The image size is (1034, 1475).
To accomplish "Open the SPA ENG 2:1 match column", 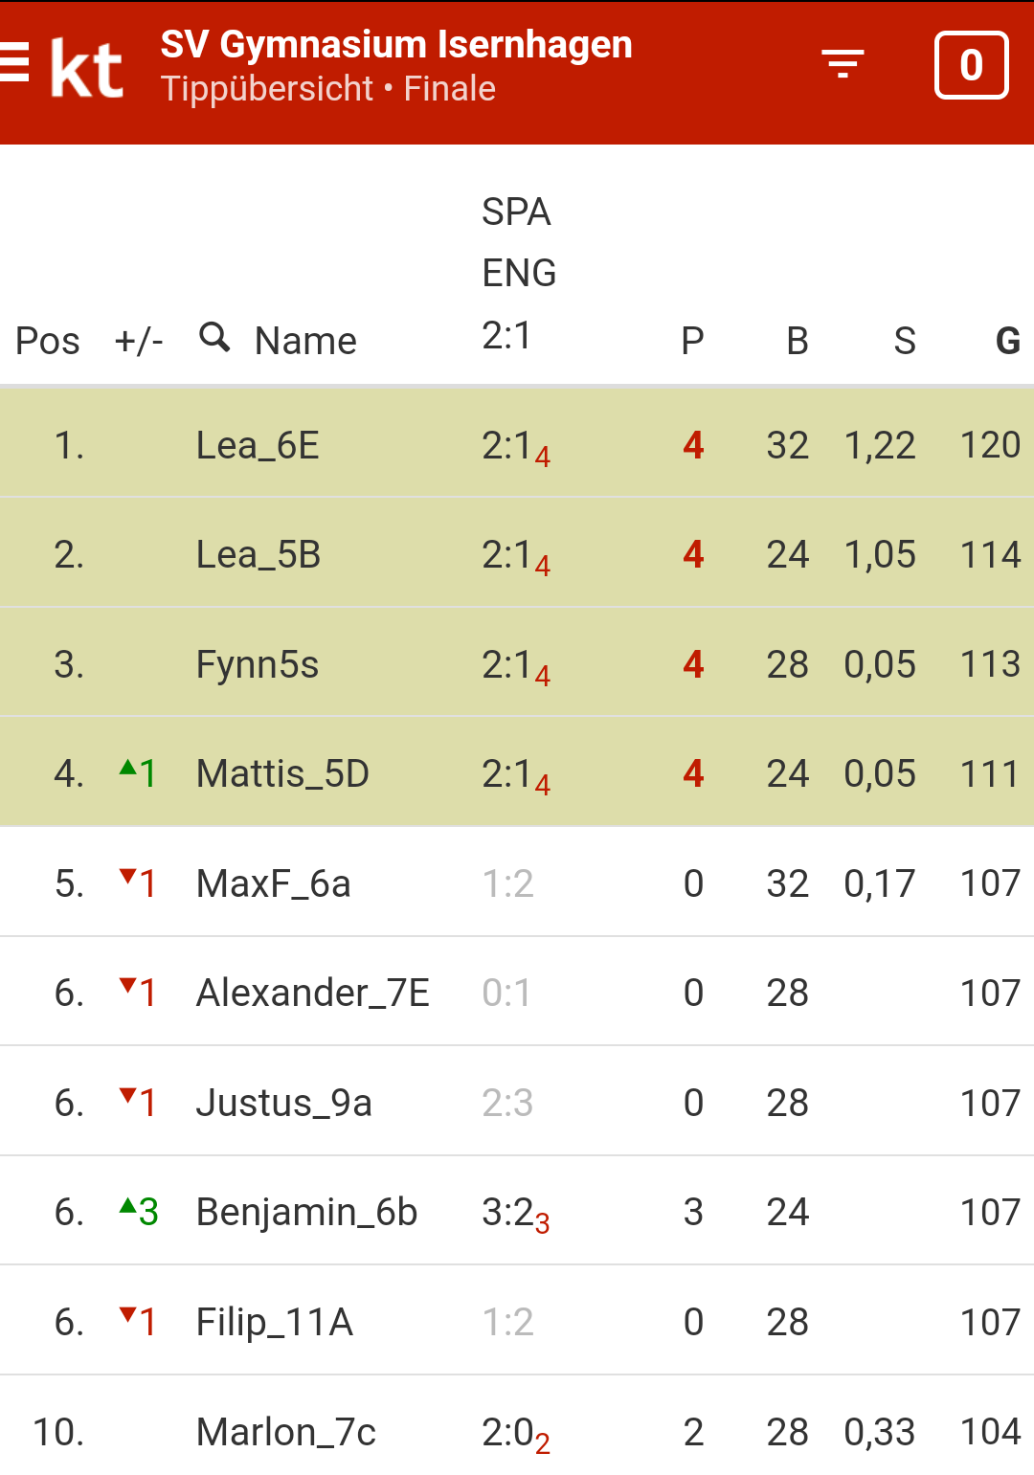I will point(519,274).
